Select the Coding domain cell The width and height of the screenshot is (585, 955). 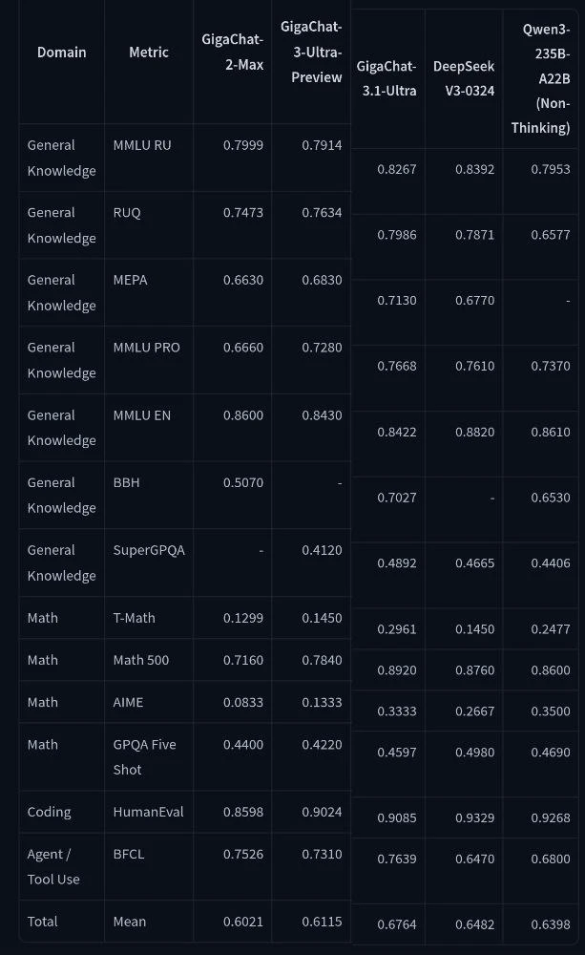pos(50,812)
